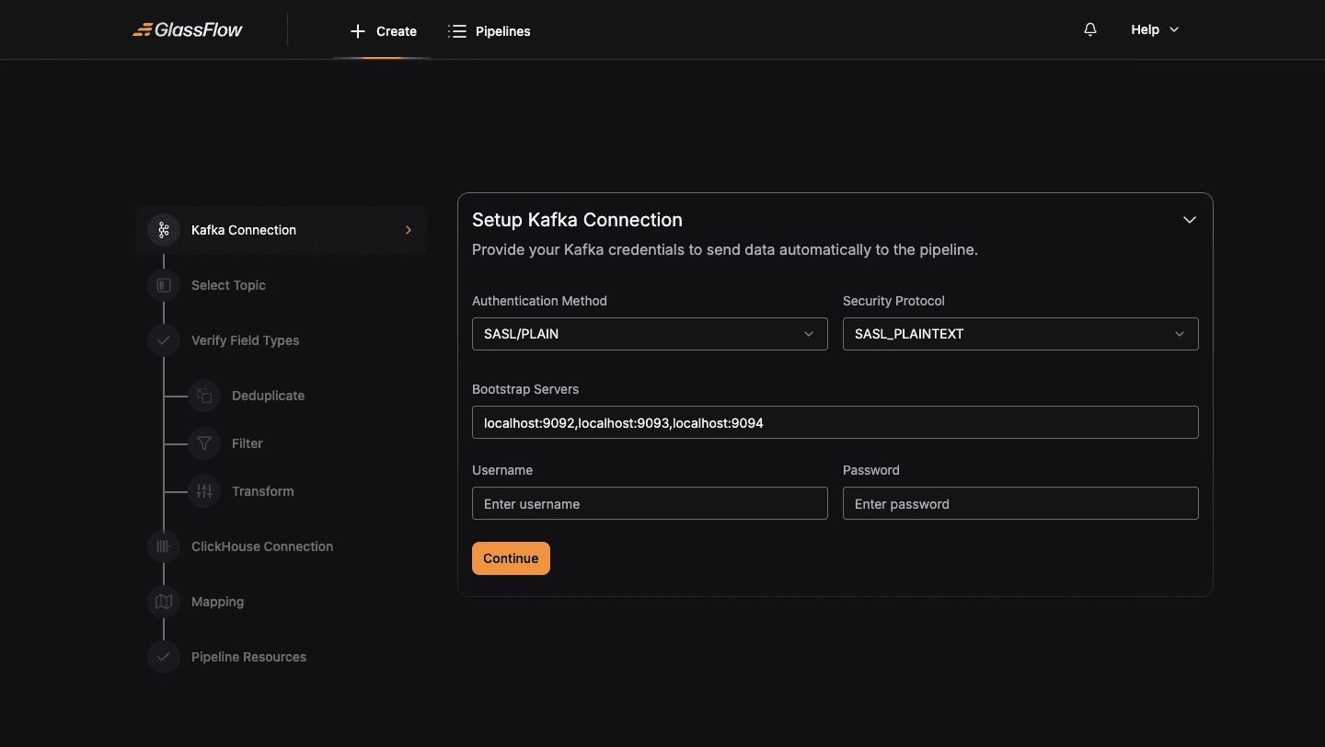Screen dimensions: 1325x747
Task: Select the Verify Field Types step label
Action: pos(246,340)
